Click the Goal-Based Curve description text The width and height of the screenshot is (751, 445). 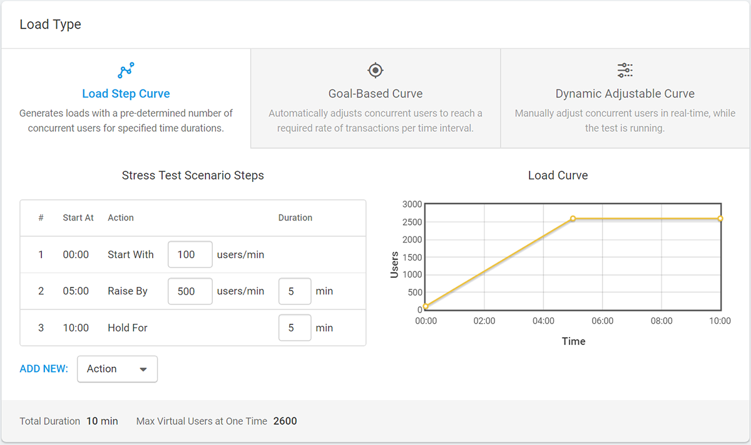pyautogui.click(x=375, y=121)
